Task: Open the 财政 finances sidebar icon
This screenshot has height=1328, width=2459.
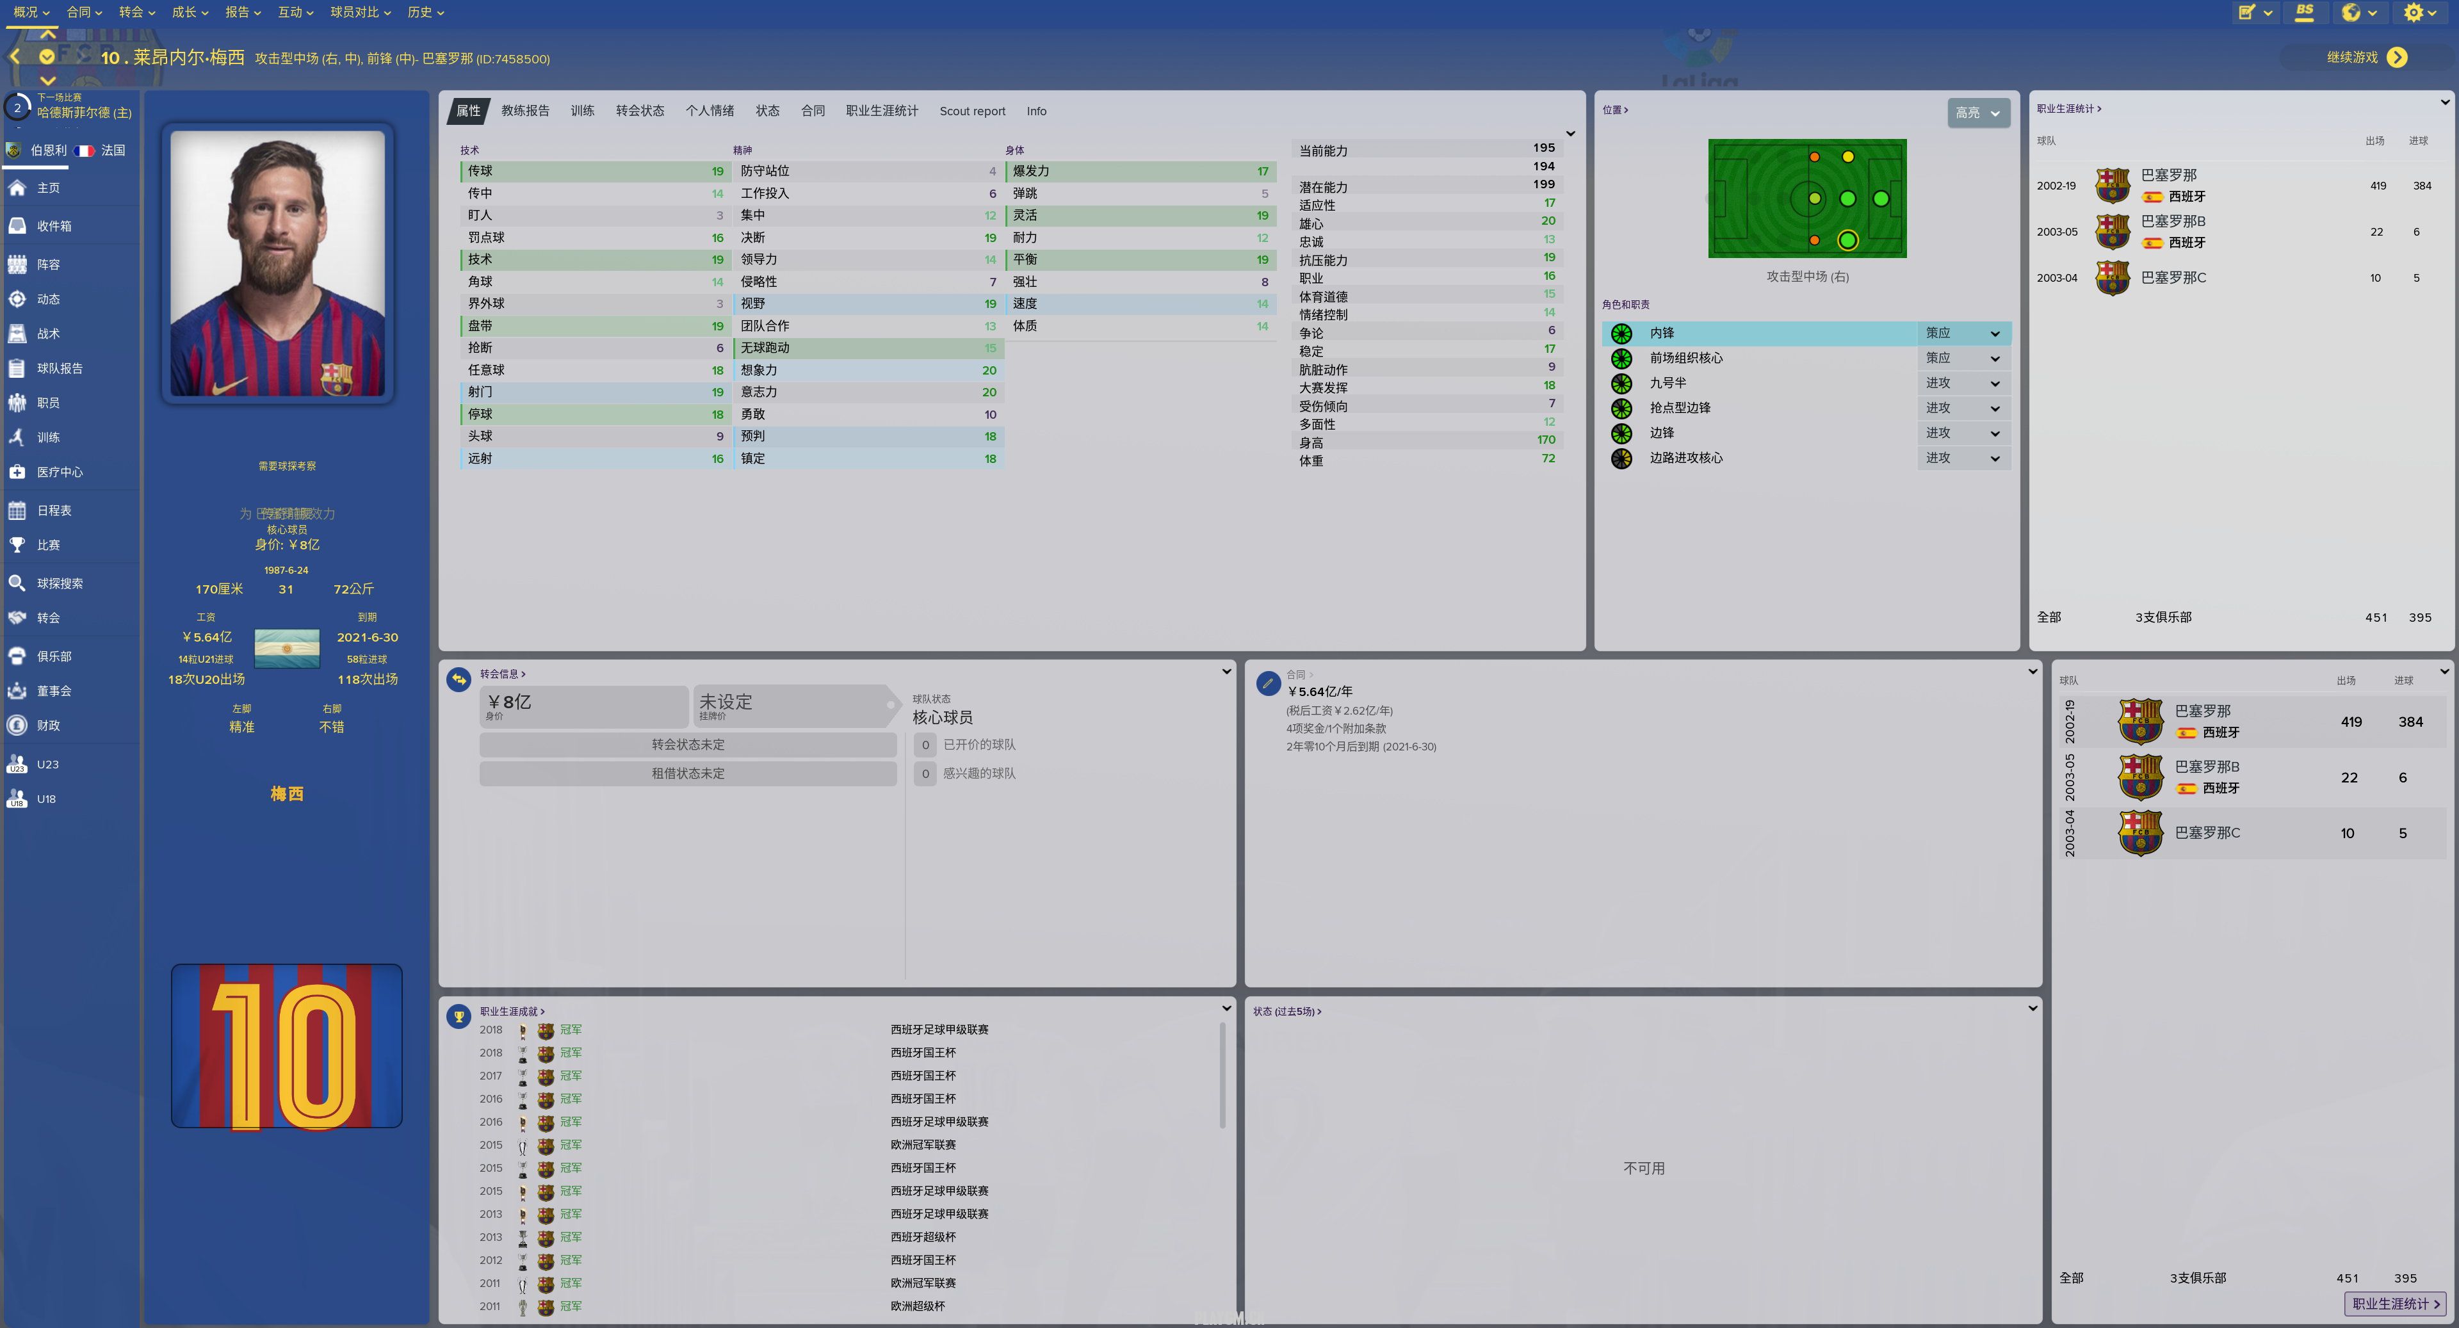Action: point(17,725)
